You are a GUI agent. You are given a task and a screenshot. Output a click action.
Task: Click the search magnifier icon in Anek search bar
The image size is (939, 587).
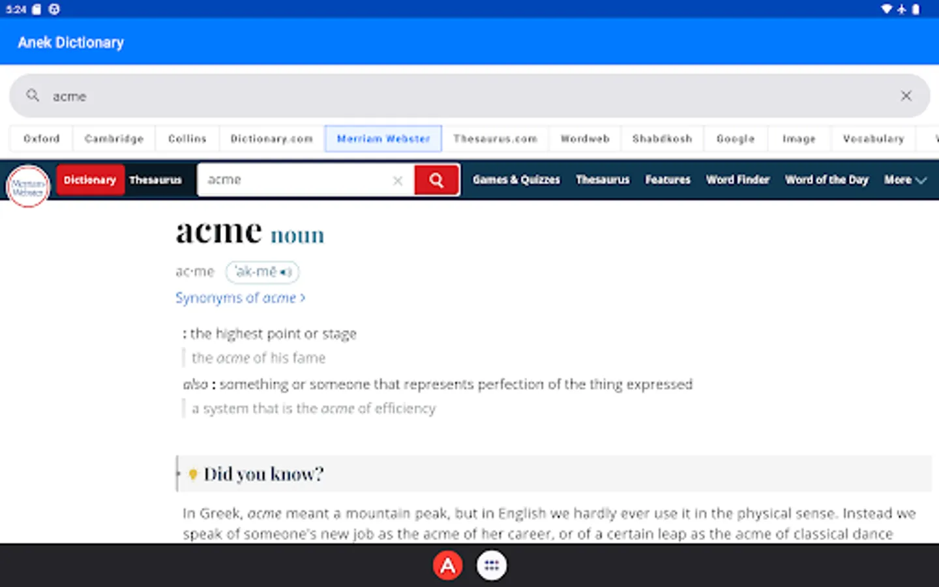pyautogui.click(x=33, y=96)
